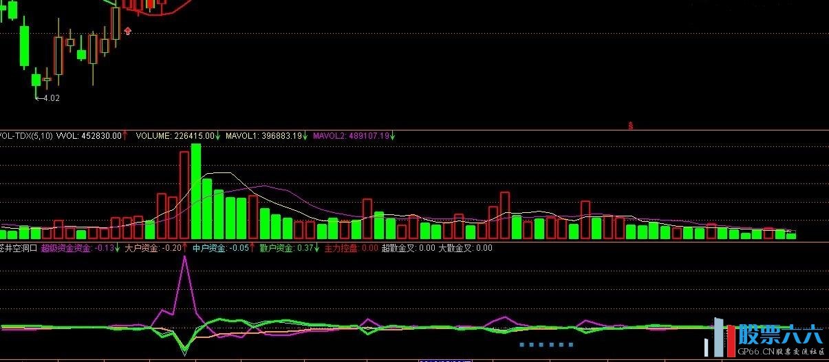Open the GP66.CN 股票交流社区 link

point(780,352)
